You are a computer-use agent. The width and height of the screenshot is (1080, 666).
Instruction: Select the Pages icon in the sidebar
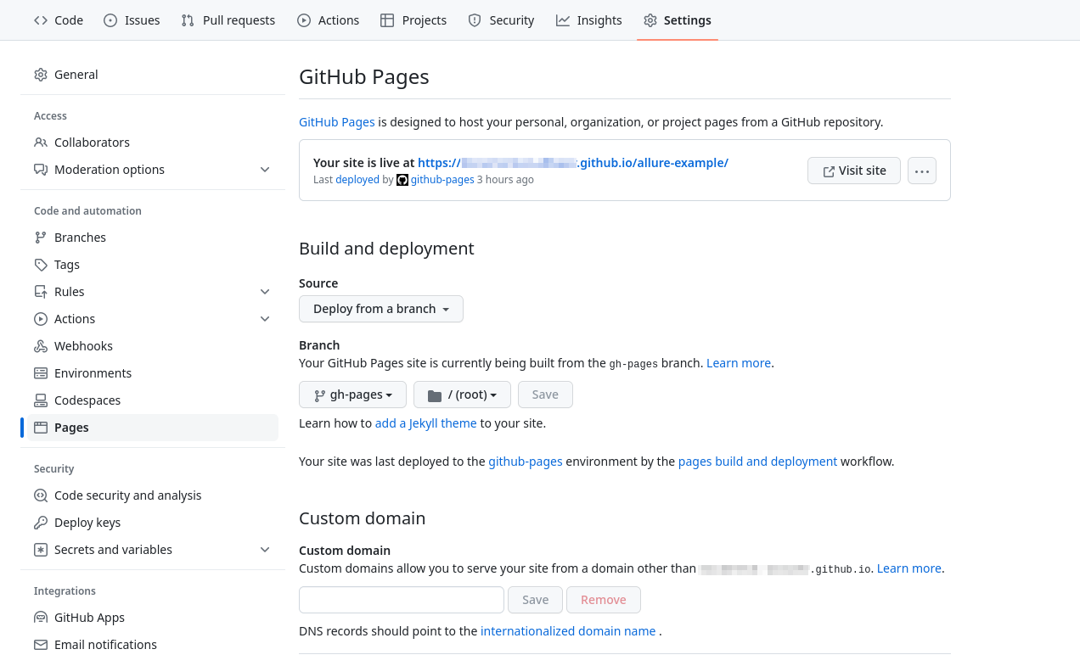coord(40,427)
